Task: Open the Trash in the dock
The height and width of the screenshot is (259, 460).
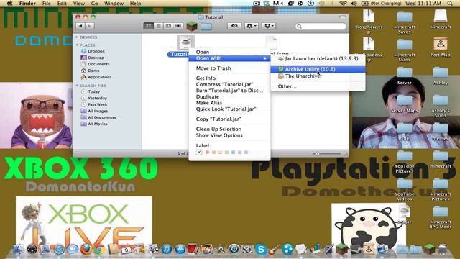Action: tap(443, 249)
